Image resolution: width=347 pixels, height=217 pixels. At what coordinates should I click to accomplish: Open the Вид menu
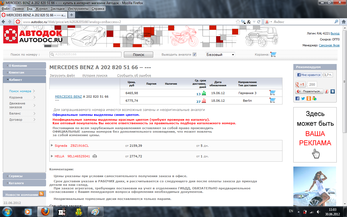tap(30, 9)
